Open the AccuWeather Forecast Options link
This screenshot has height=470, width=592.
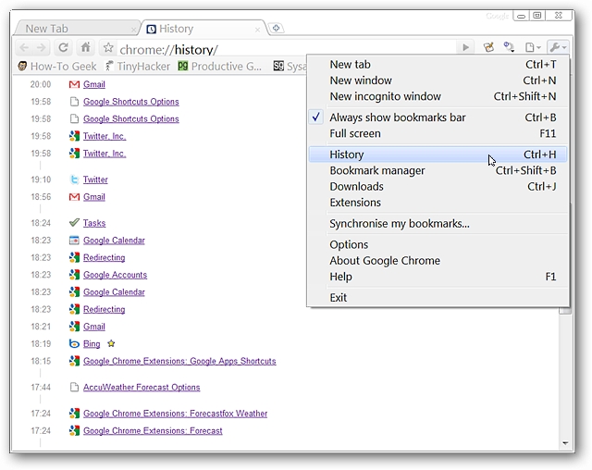(142, 388)
